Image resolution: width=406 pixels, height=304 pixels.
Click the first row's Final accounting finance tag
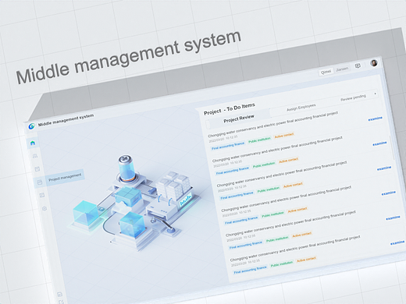click(x=228, y=146)
